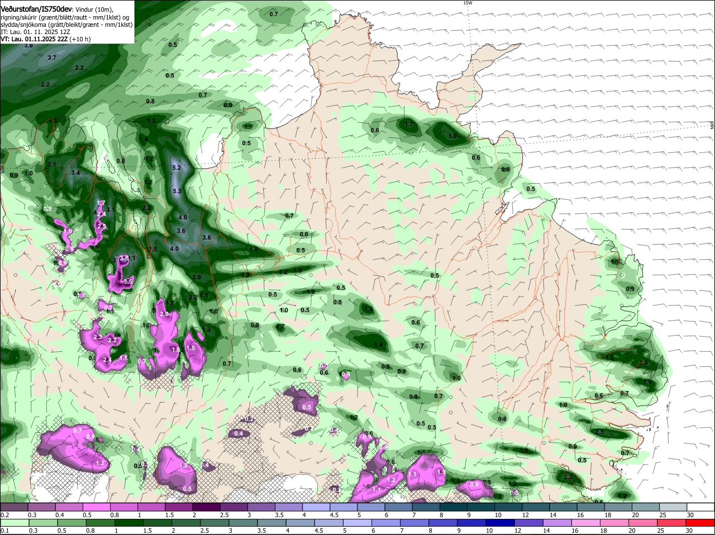Click the VT: Lau. 01.11.2025 22Z (+10 h) line
The image size is (715, 535).
pyautogui.click(x=45, y=39)
